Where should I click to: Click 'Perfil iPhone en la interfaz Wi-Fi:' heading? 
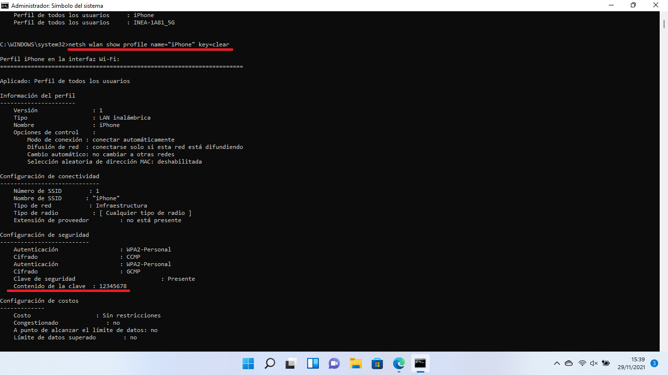click(60, 59)
